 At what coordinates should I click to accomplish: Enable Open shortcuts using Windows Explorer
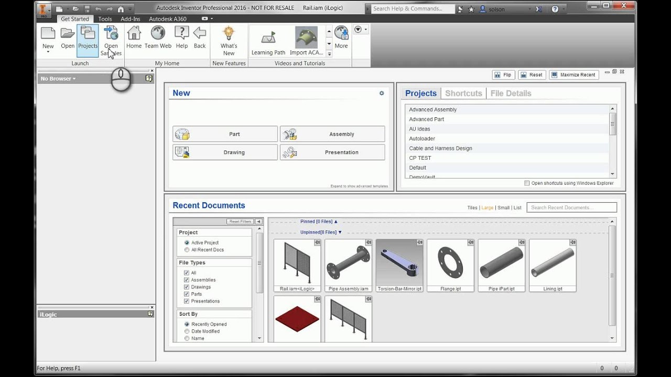[x=527, y=183]
